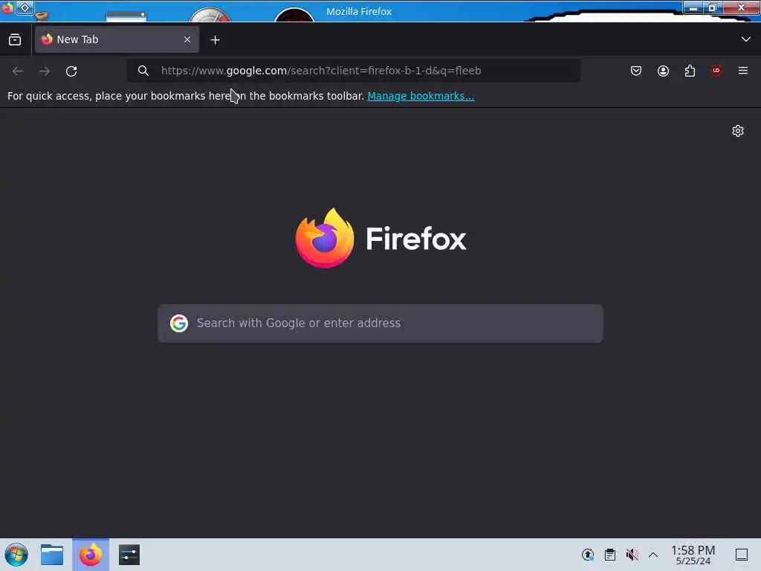Open the Manage bookmarks link

[421, 96]
